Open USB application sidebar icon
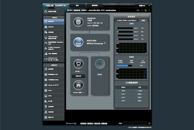The image size is (194, 130). pos(46,54)
